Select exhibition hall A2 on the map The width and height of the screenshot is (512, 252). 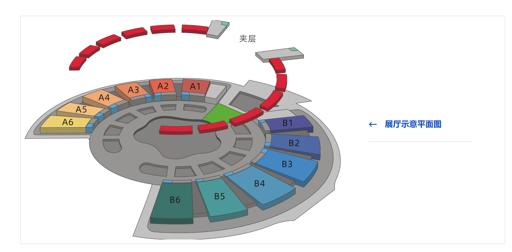click(163, 86)
